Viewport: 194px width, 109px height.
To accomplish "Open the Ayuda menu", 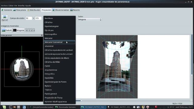I will click(28, 5).
